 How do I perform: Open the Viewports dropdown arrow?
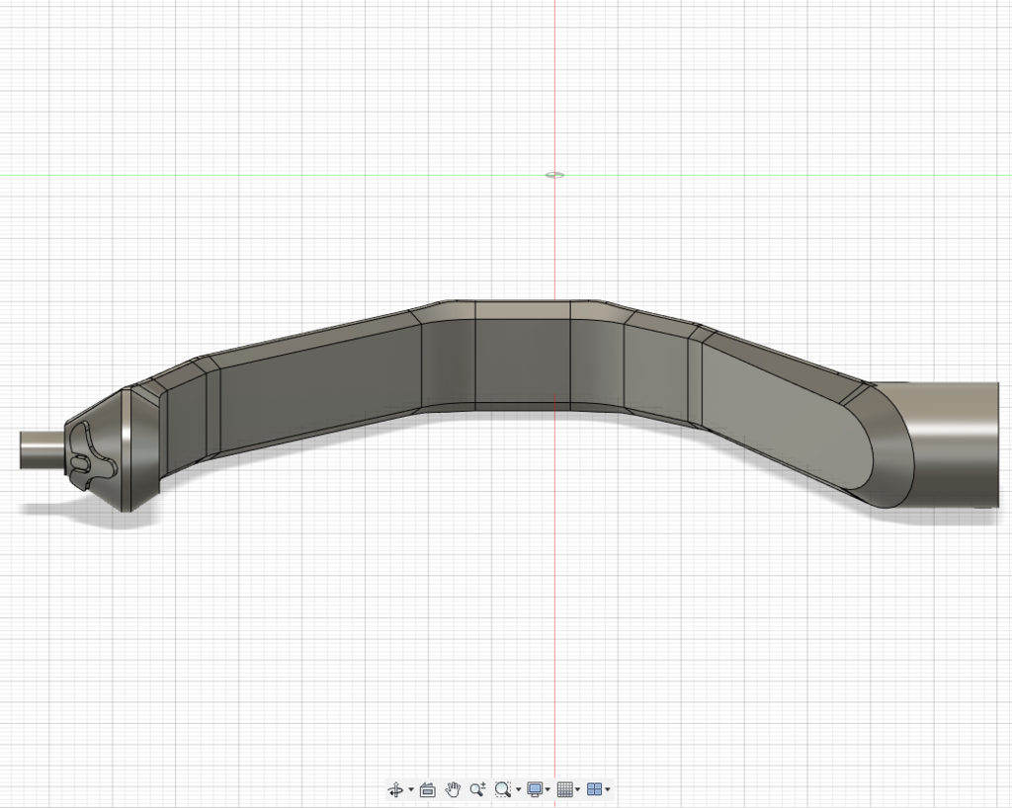[607, 789]
